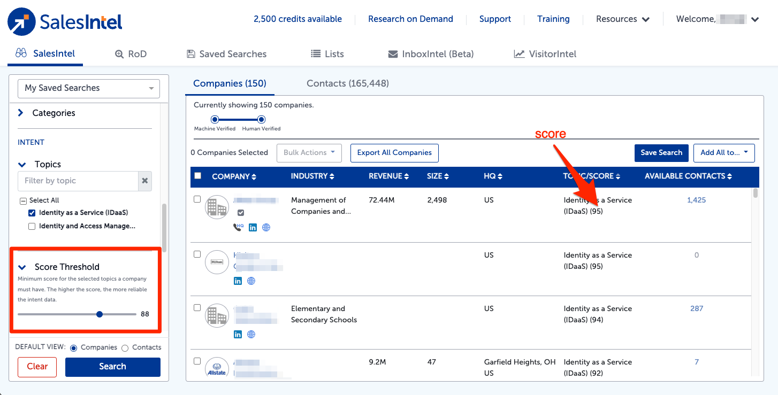Click the Human Verified slider point
The width and height of the screenshot is (778, 395).
tap(261, 120)
